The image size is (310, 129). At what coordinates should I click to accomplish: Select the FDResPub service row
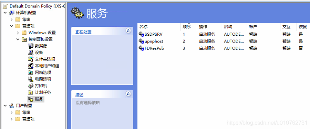tap(224, 48)
